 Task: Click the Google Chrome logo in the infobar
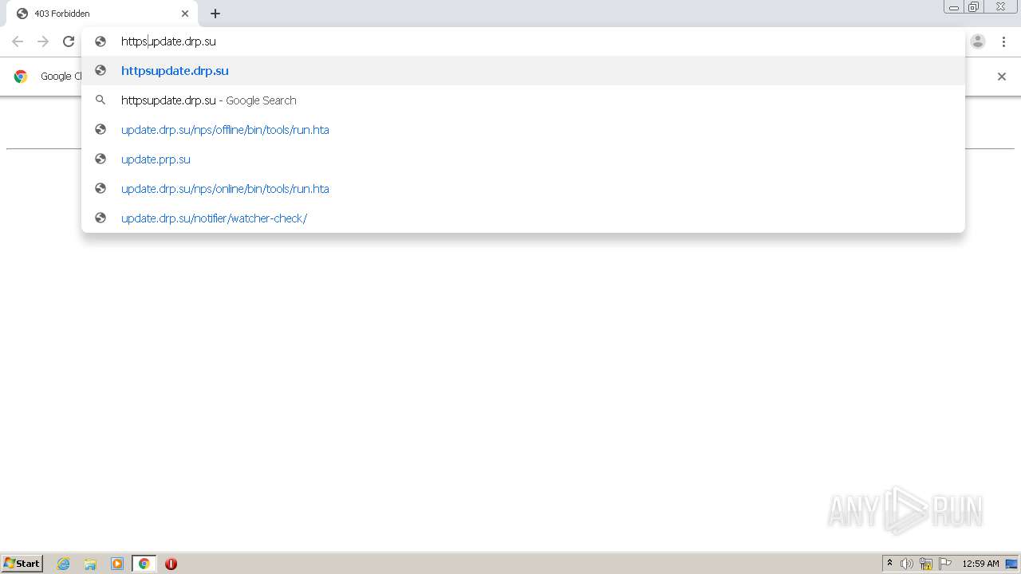click(21, 77)
